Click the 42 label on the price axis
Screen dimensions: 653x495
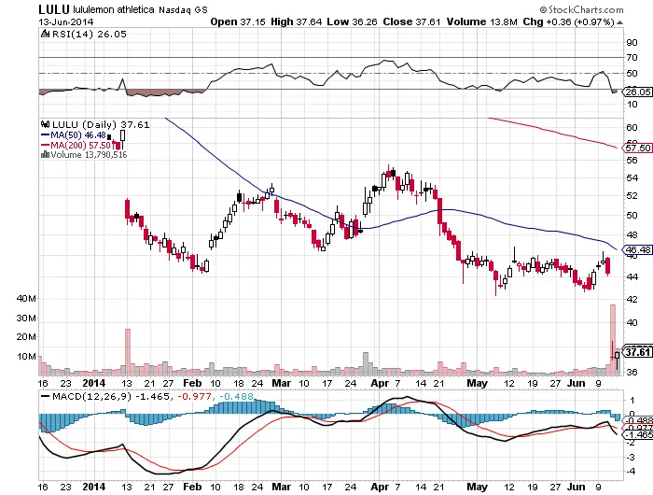point(632,299)
